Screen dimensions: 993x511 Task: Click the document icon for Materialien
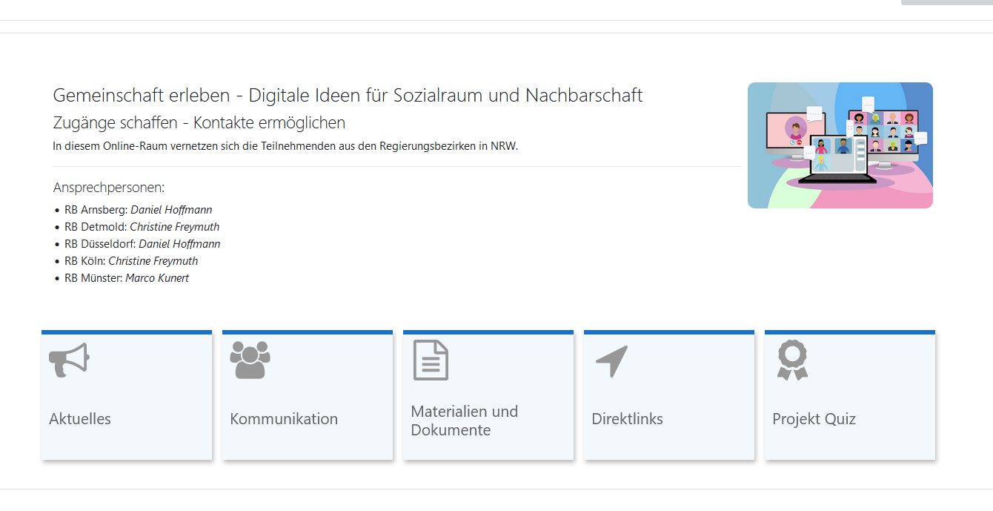point(431,360)
